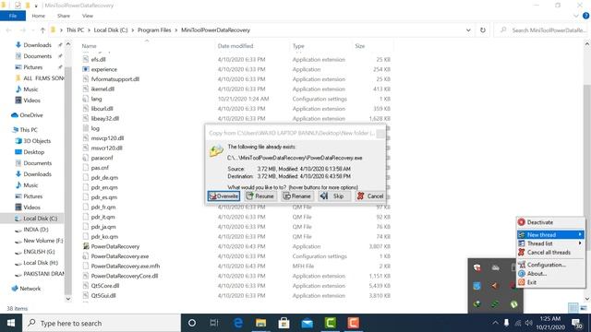
Task: Click the Overwrite button in copy dialog
Action: point(223,196)
